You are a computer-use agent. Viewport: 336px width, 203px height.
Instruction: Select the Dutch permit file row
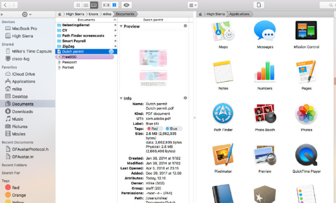click(x=86, y=52)
